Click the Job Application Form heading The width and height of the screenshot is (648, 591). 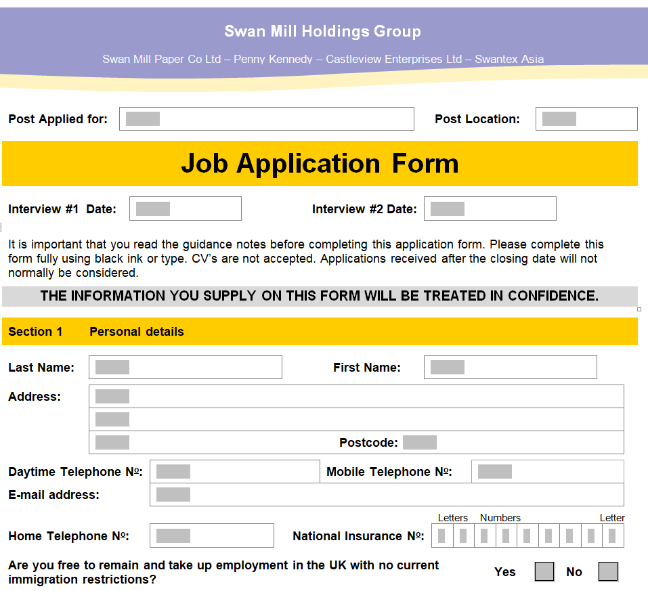click(320, 164)
